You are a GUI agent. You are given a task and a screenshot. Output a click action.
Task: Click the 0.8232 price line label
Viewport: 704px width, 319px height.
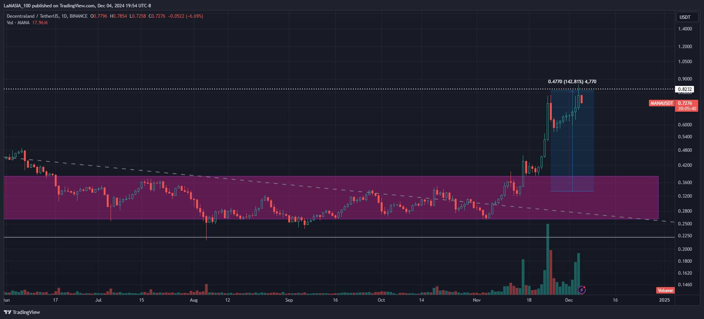(x=685, y=89)
